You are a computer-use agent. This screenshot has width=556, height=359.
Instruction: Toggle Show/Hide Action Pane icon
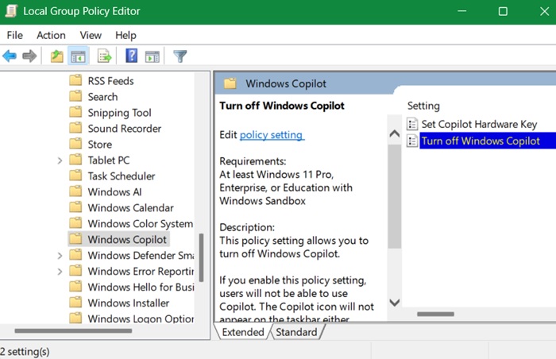(153, 56)
